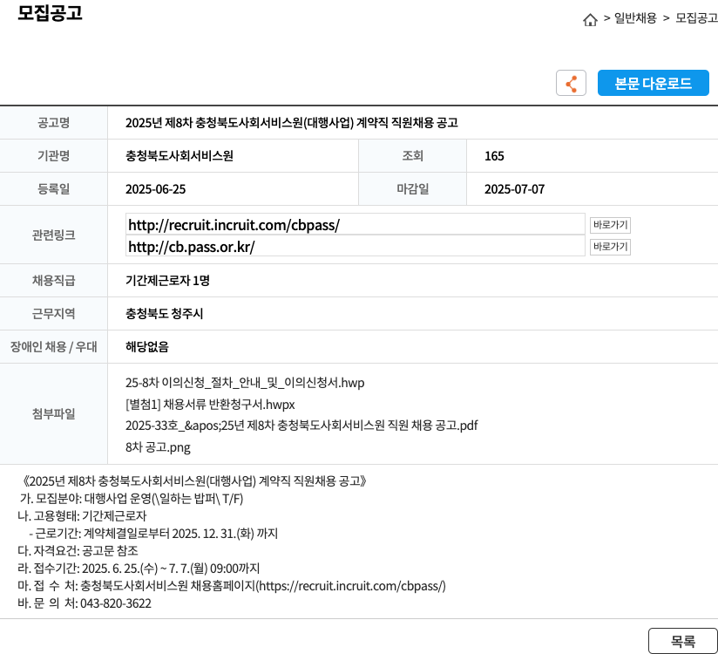Open 모집공고 breadcrumb link

click(696, 18)
